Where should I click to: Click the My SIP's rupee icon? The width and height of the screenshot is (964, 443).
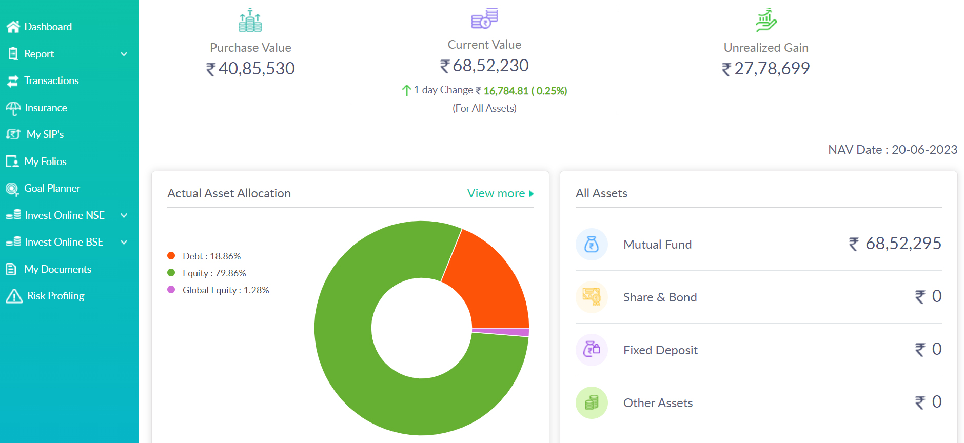[13, 134]
